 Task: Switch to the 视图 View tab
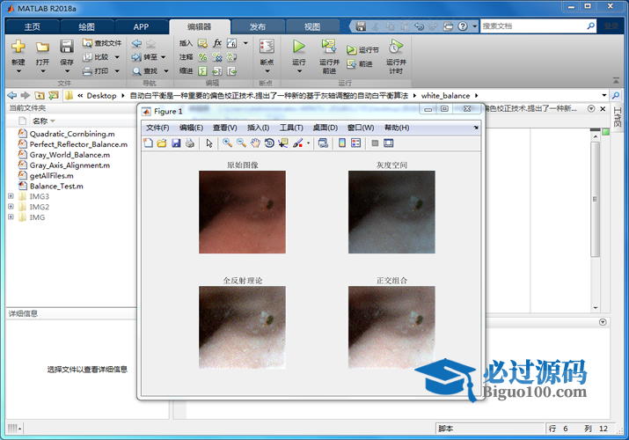312,27
